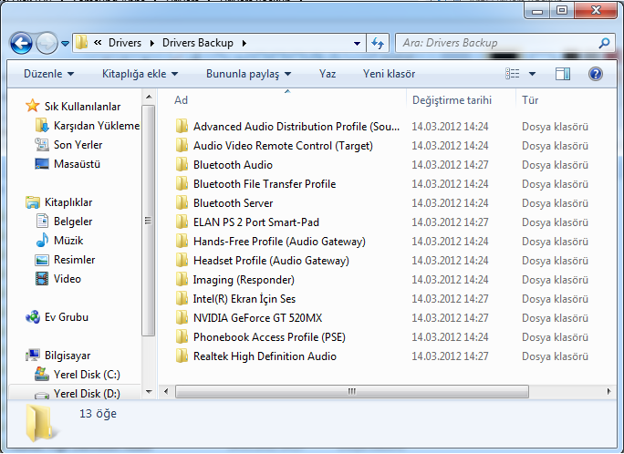Select ELAN PS 2 Port Smart-Pad folder icon
Viewport: 624px width, 454px height.
tap(182, 222)
